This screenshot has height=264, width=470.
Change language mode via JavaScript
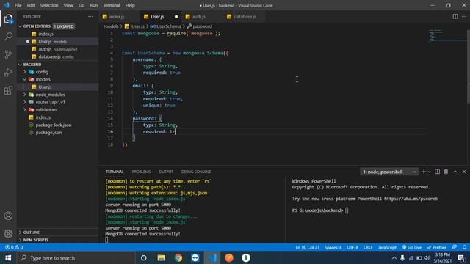coord(387,247)
